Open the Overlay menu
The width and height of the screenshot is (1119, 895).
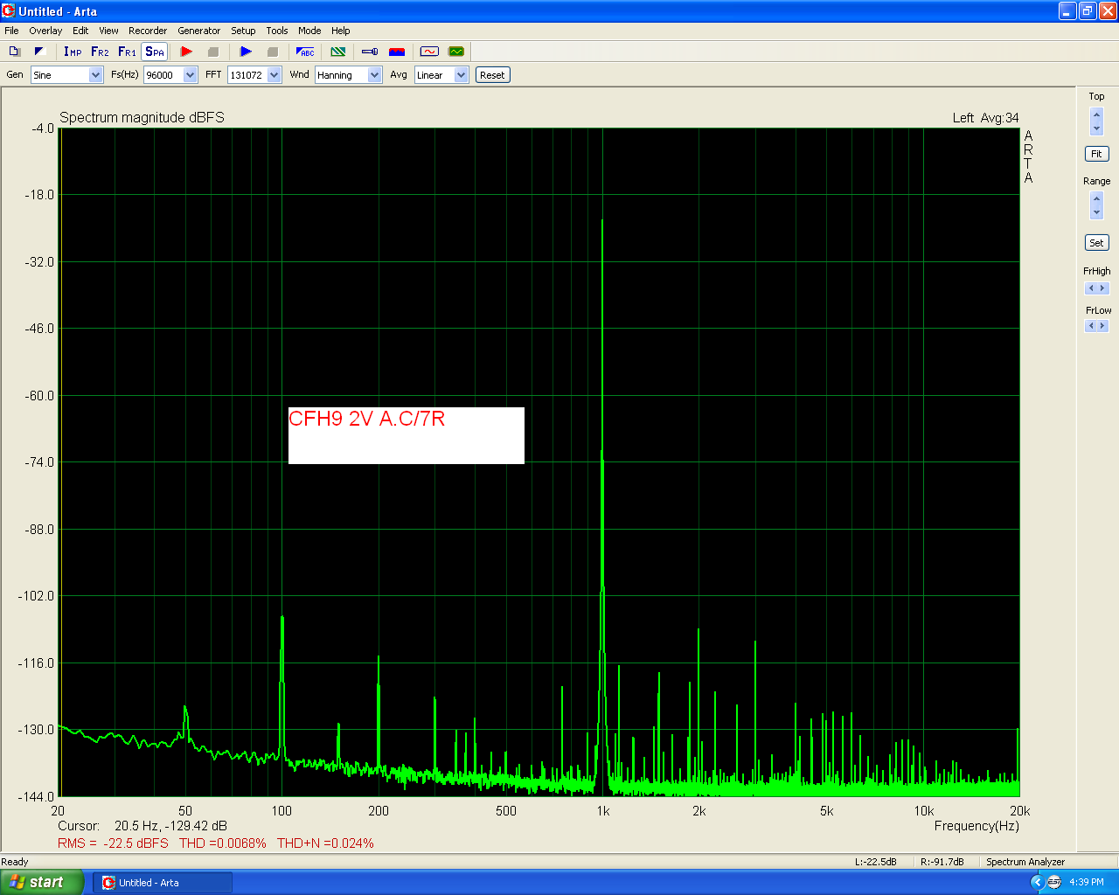(x=45, y=31)
